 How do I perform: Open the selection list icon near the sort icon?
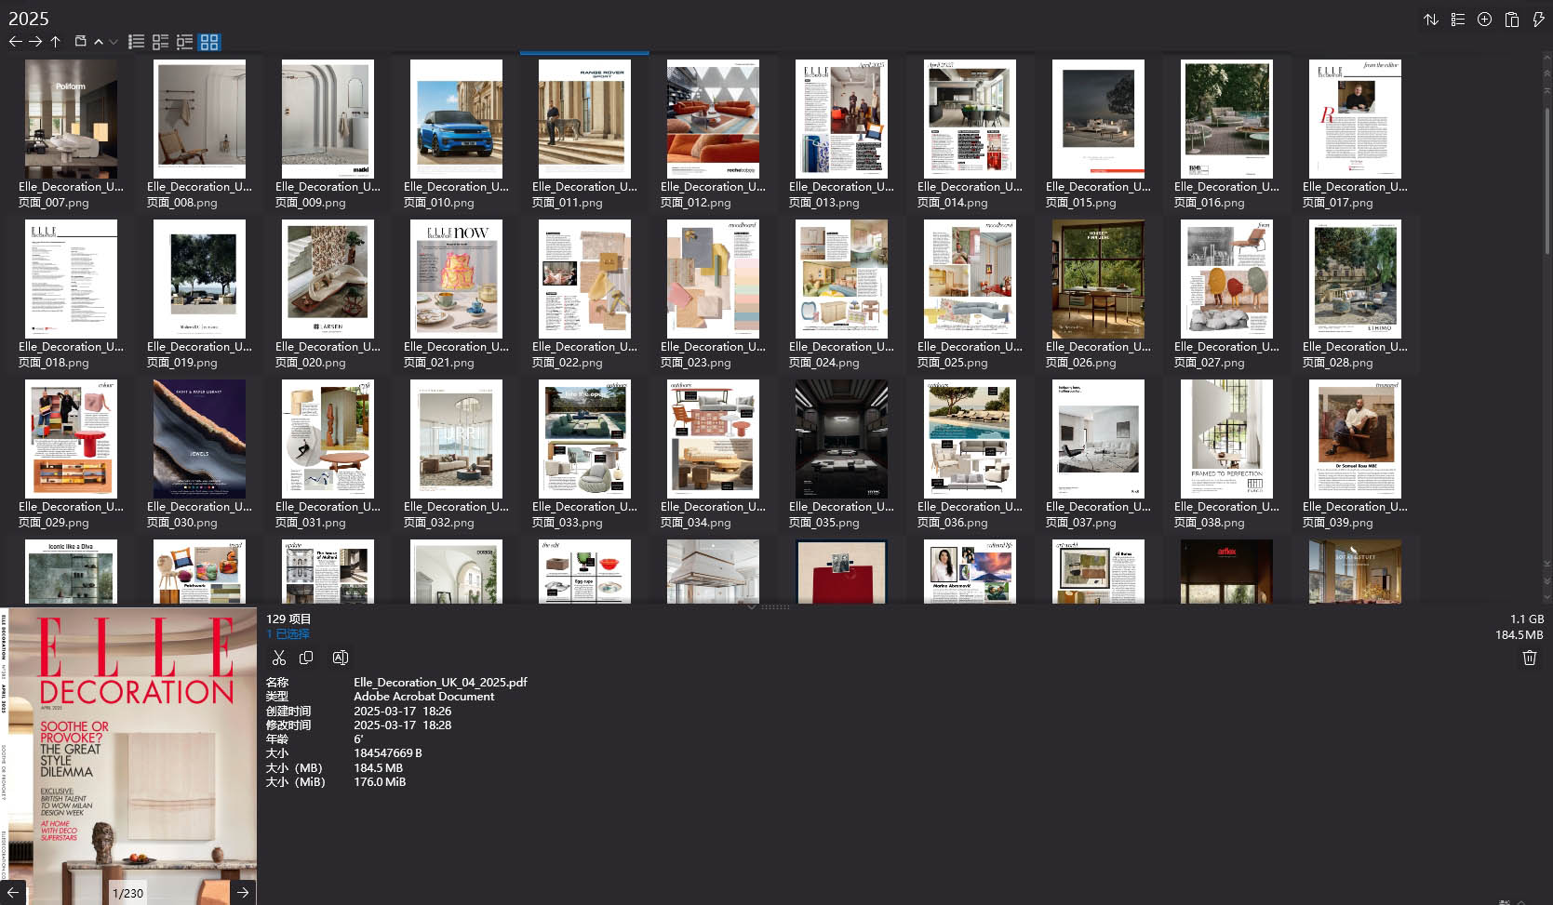tap(1458, 19)
